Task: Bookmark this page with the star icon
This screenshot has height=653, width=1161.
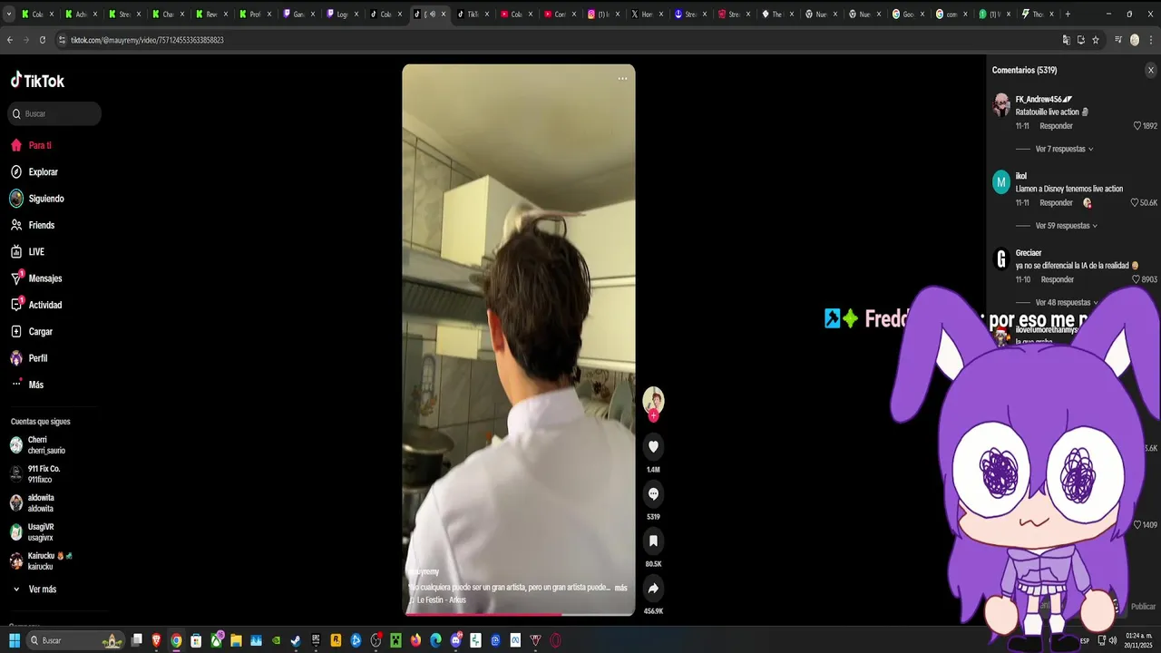Action: 1096,40
